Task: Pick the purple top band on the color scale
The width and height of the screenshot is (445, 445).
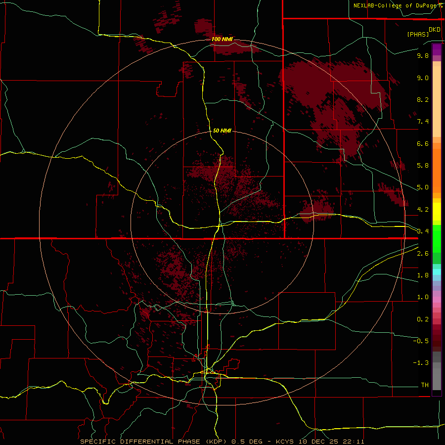Action: coord(437,49)
